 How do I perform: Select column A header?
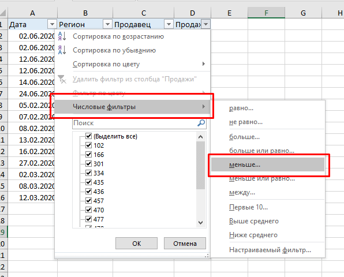point(32,13)
